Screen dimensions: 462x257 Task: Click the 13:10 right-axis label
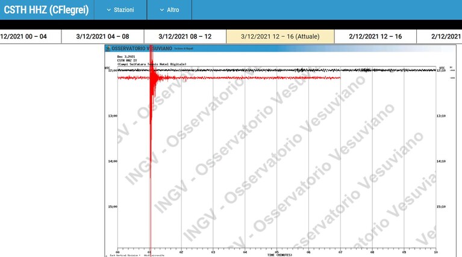441,116
